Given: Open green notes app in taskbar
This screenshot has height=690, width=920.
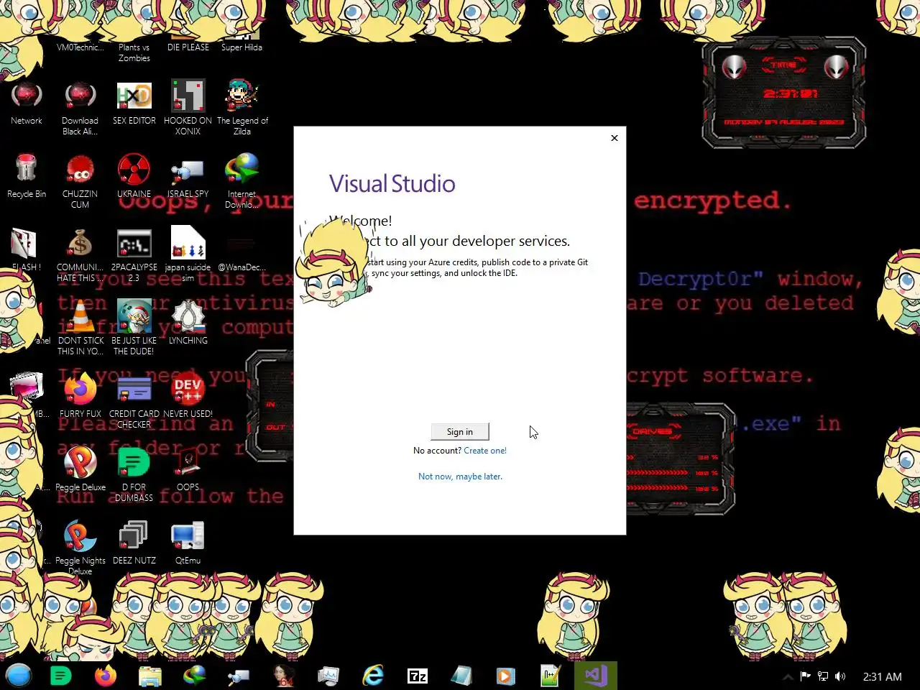Looking at the screenshot, I should tap(61, 676).
